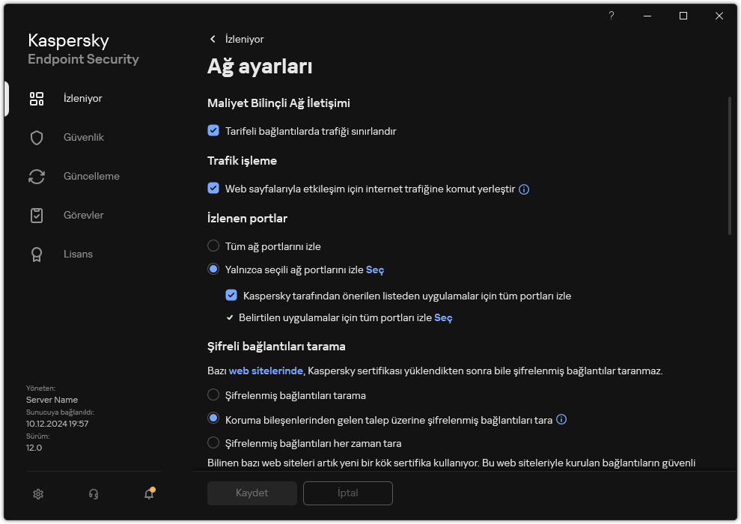Open the web sitelerinde link
The image size is (741, 524).
(x=266, y=371)
